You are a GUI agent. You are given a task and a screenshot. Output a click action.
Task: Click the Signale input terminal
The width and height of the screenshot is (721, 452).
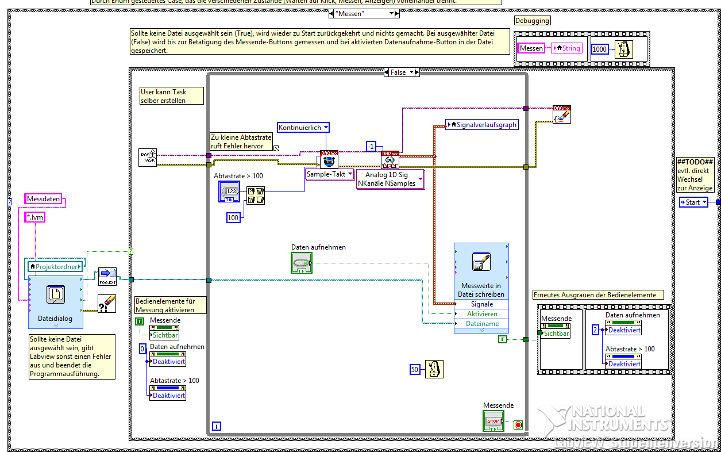pyautogui.click(x=481, y=304)
